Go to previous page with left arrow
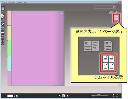This screenshot has height=99, width=128. click(x=60, y=96)
